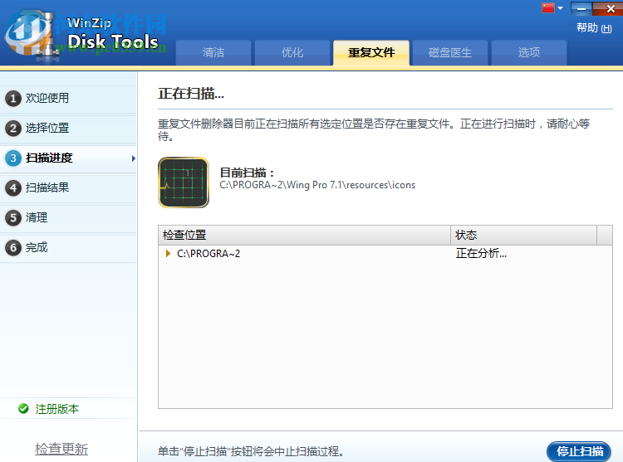Go to step 2 选择位置

(x=68, y=128)
